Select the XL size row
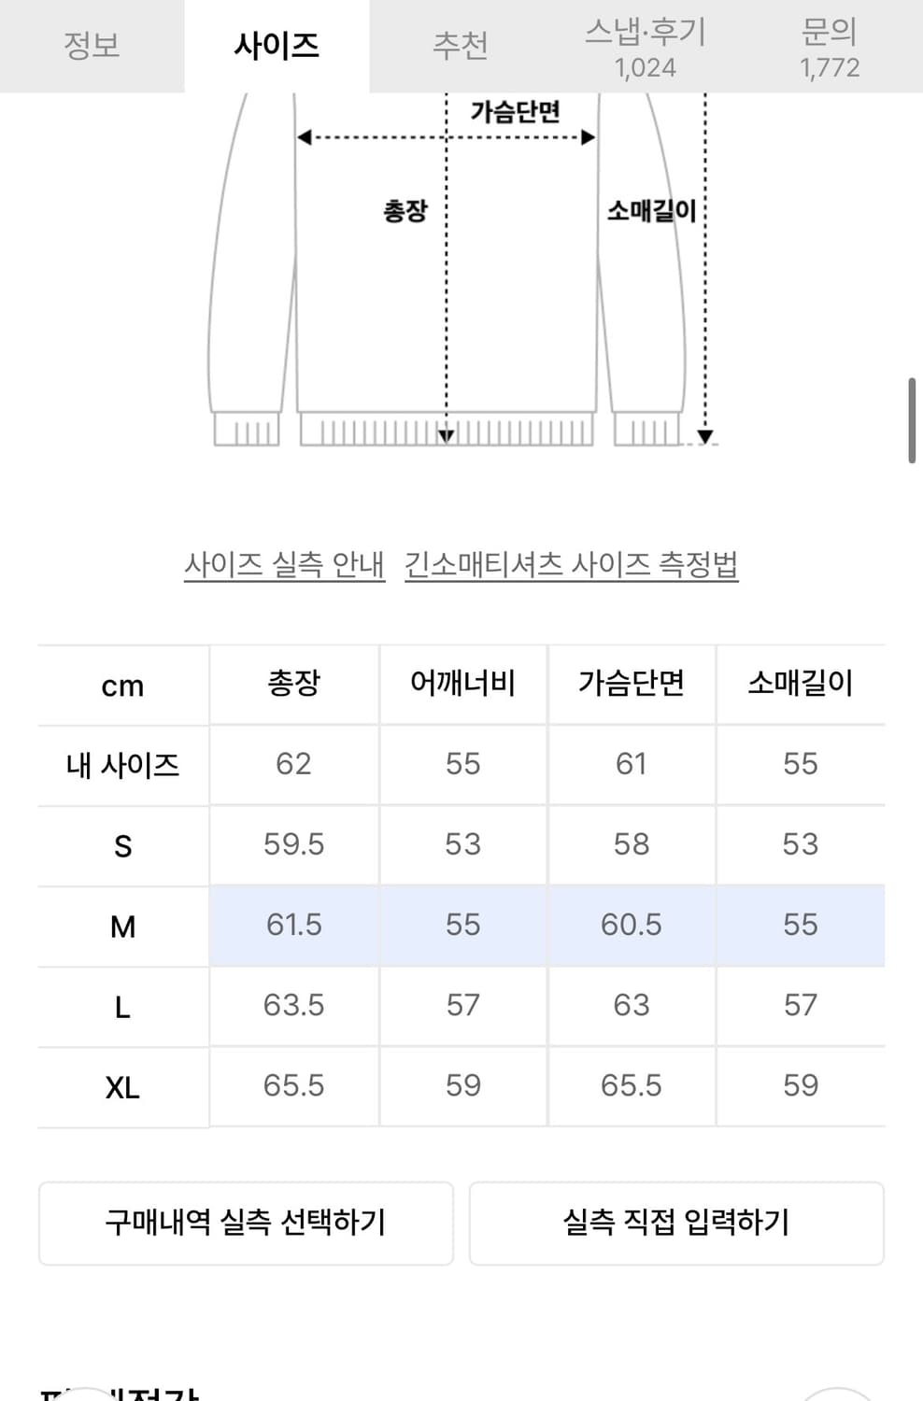 coord(461,1085)
